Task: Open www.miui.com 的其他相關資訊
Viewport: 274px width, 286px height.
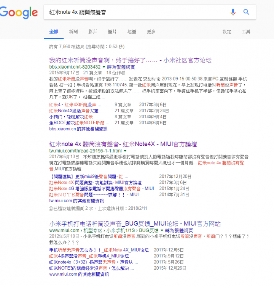Action: [x=79, y=274]
